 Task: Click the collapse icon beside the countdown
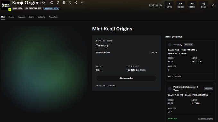pyautogui.click(x=213, y=5)
